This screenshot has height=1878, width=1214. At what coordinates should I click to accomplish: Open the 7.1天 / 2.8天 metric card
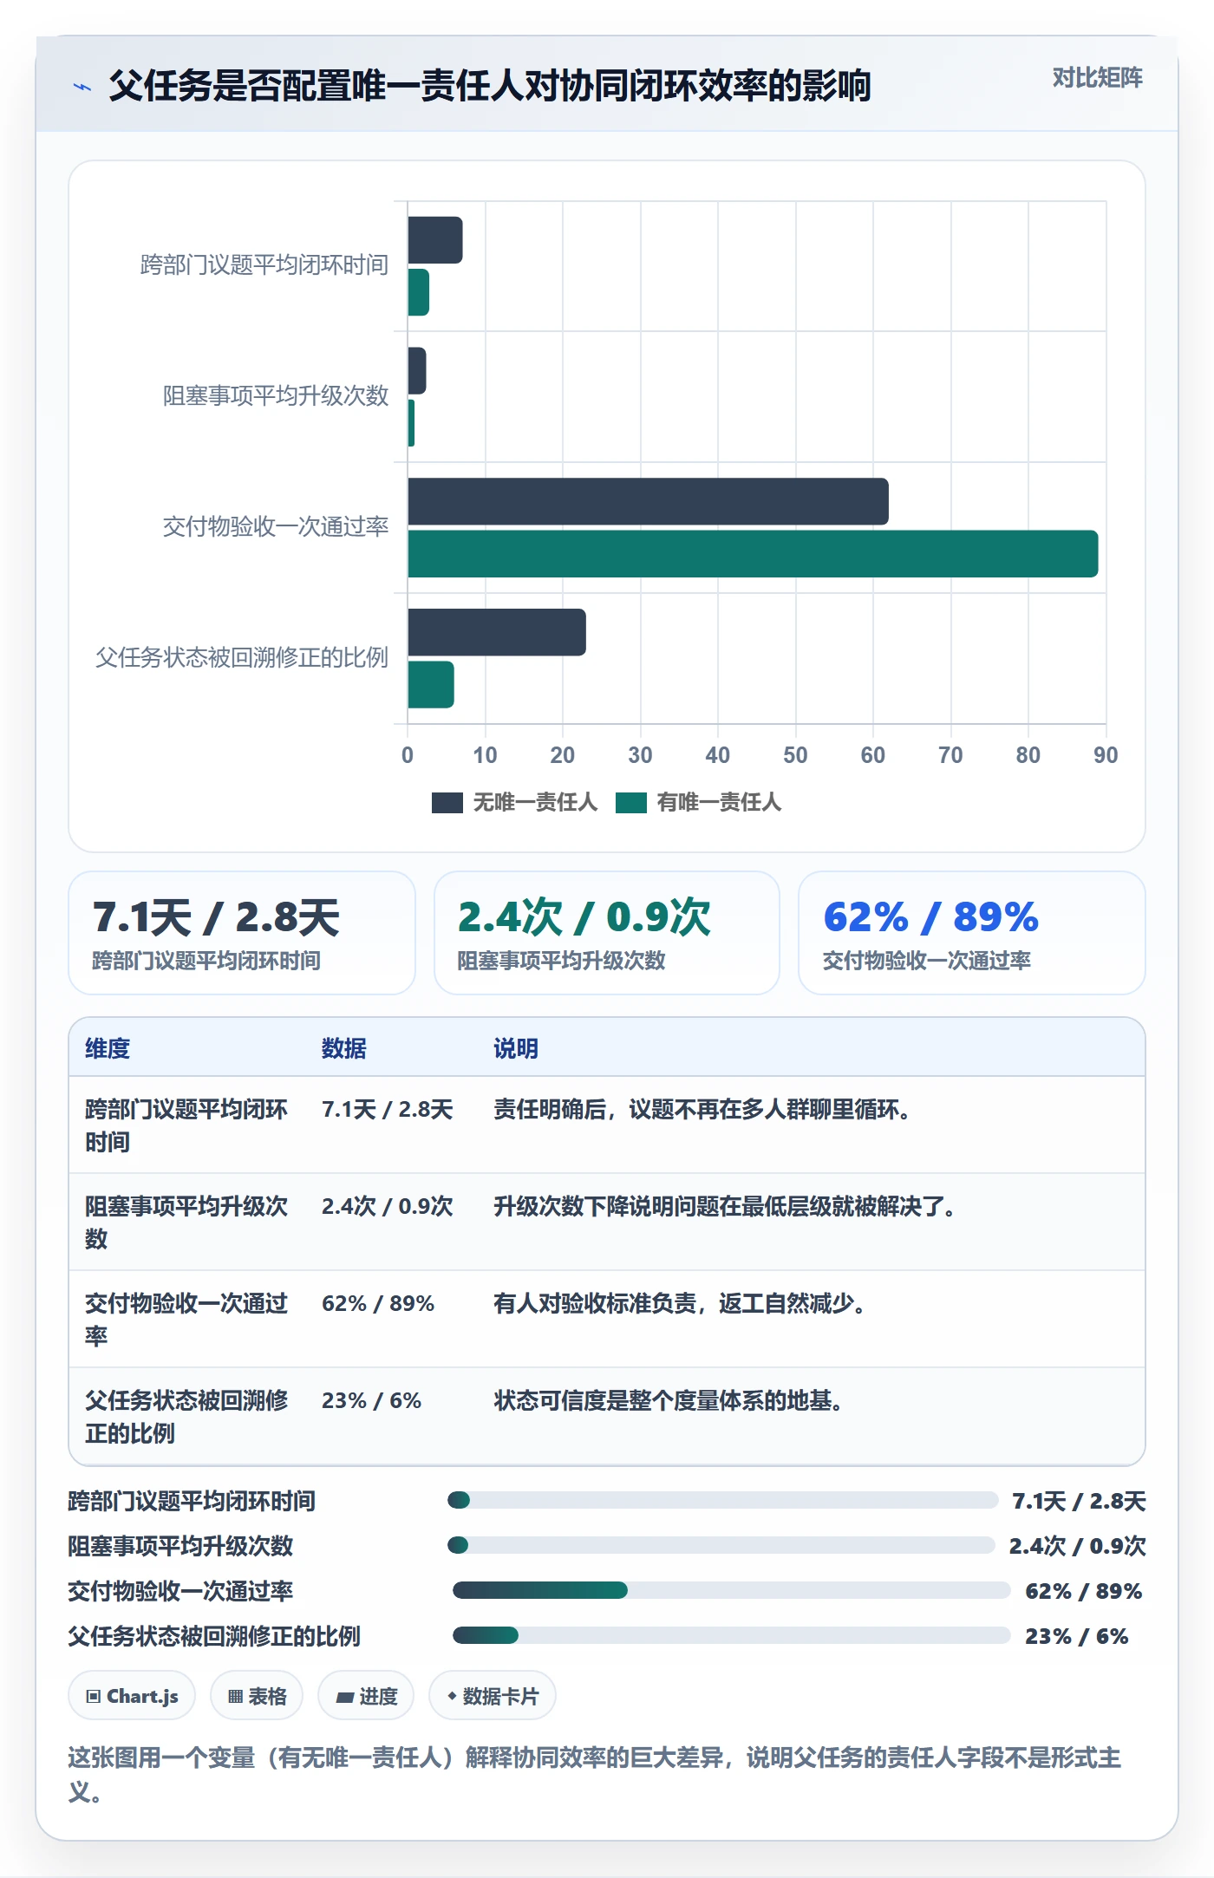242,933
